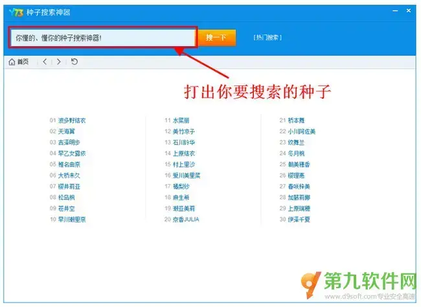Select hot search entry 09 苍井空
The height and width of the screenshot is (307, 421).
click(x=66, y=209)
